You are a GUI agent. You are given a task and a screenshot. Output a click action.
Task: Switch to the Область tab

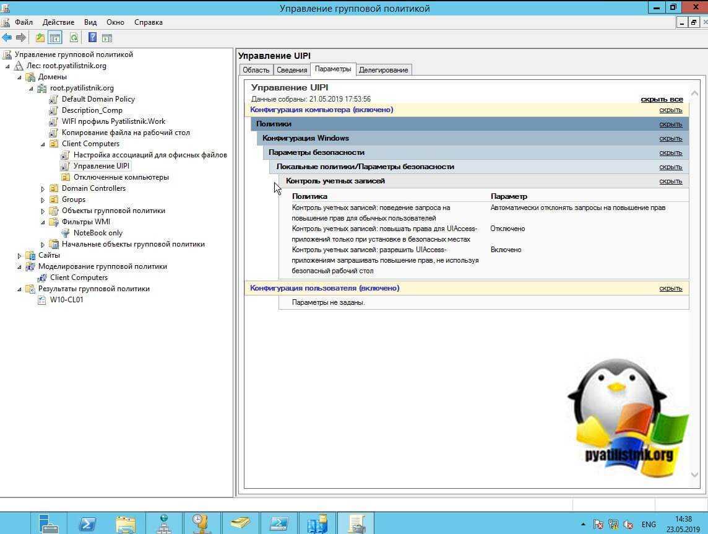(x=256, y=70)
